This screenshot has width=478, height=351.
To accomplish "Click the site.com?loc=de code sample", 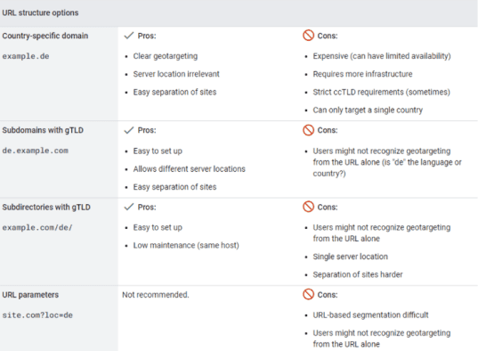I will pyautogui.click(x=37, y=315).
